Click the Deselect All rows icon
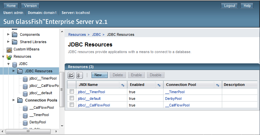The width and height of the screenshot is (260, 135). click(x=80, y=75)
